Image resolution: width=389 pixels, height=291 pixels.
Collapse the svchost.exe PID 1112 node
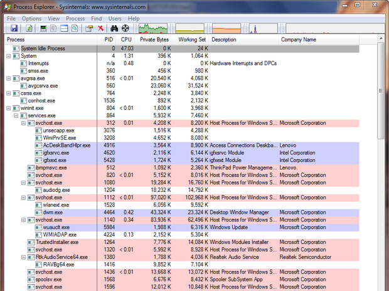23,198
